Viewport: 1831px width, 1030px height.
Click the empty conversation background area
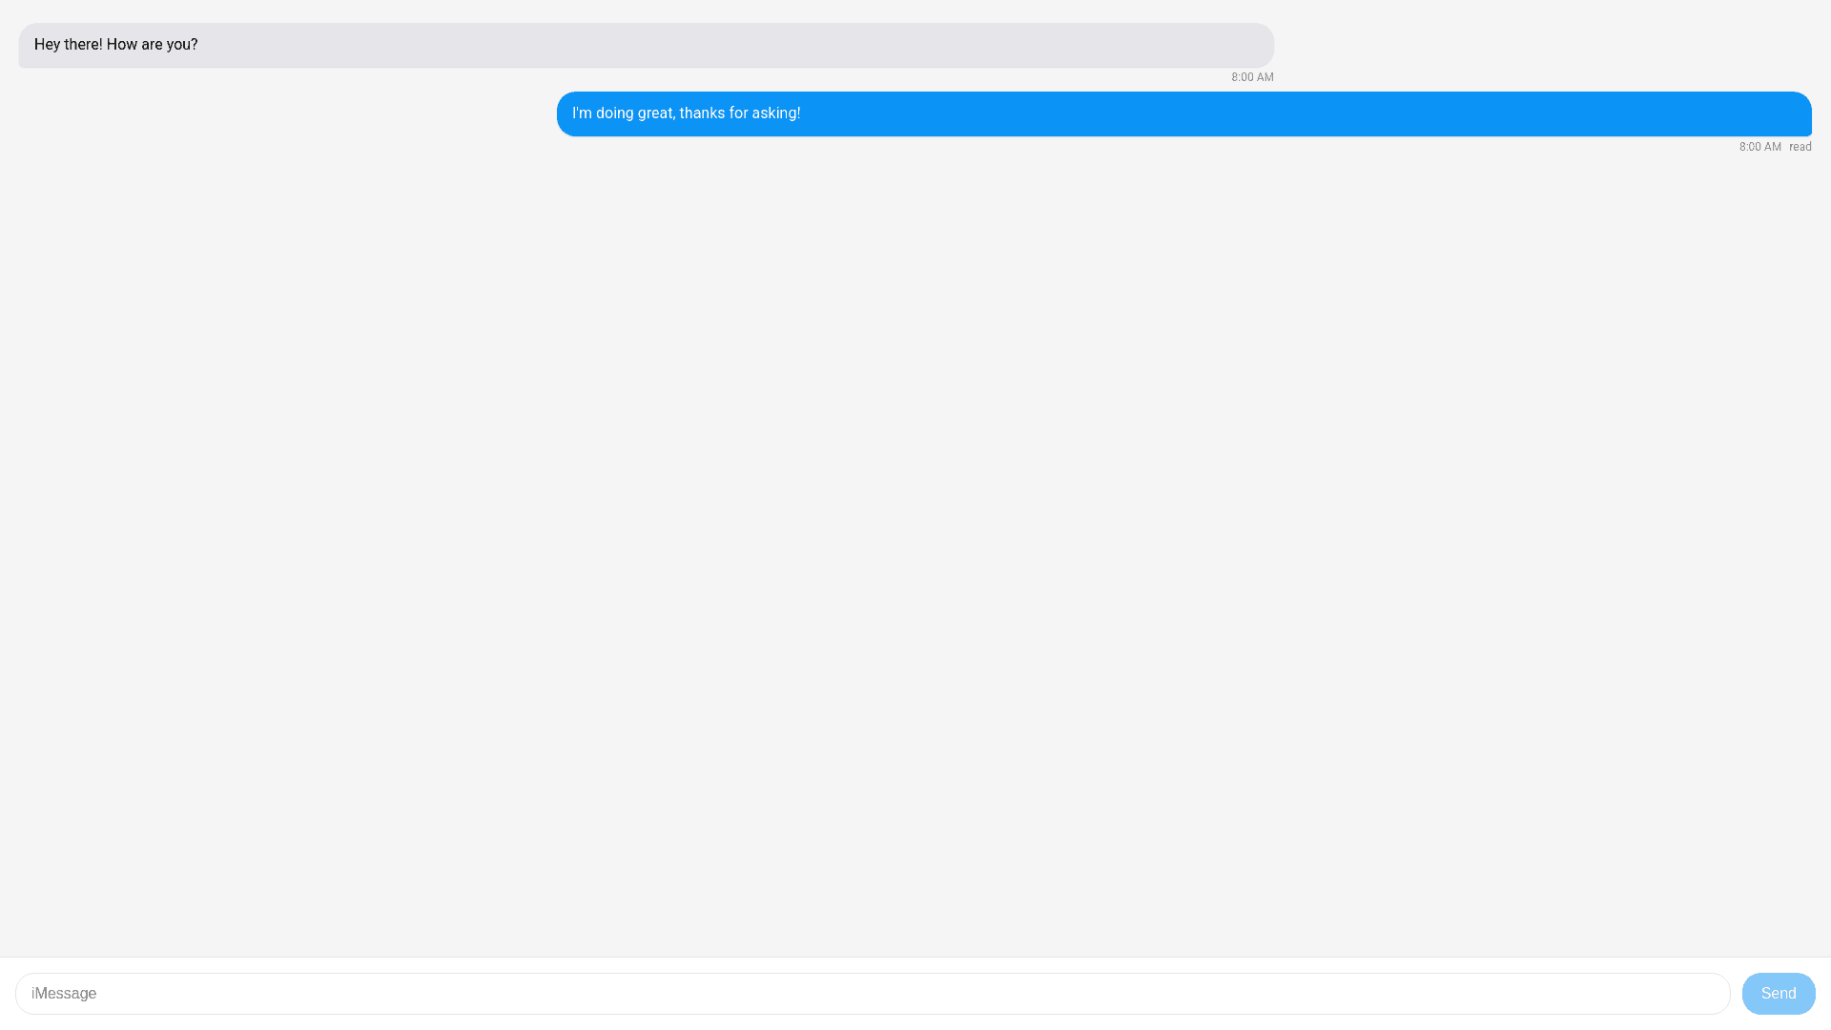pos(915,525)
